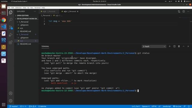The height and width of the screenshot is (108, 192).
Task: Open the Visual Studio Code app menu in top bar
Action: (x=19, y=1)
